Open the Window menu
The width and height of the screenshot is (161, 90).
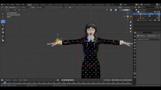(18, 4)
